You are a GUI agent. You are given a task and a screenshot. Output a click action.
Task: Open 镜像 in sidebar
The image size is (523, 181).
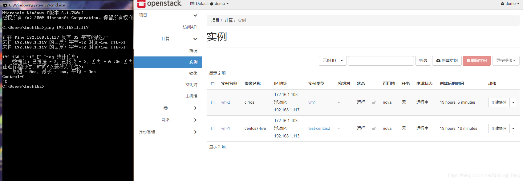(x=193, y=74)
